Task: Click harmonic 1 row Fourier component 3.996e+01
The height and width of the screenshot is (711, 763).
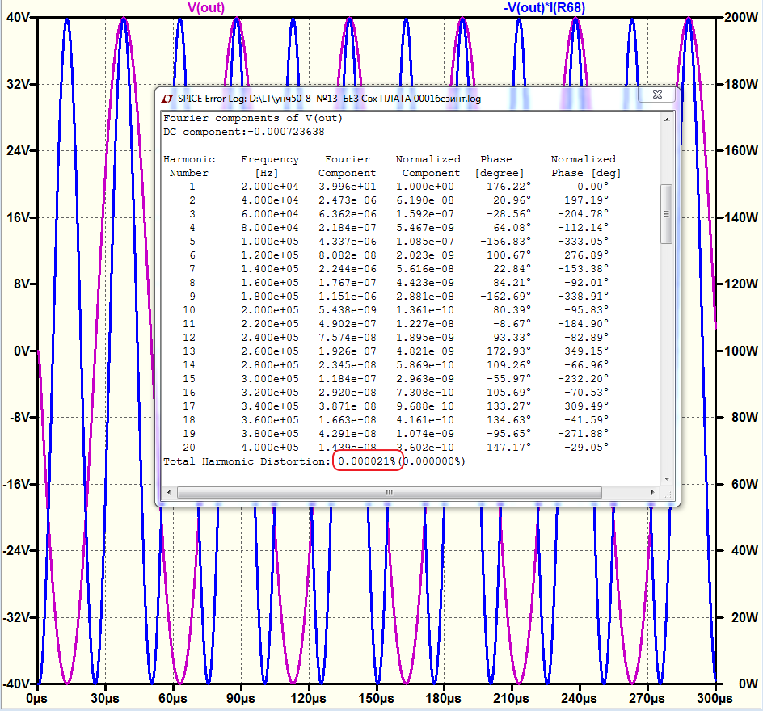Action: coord(348,187)
